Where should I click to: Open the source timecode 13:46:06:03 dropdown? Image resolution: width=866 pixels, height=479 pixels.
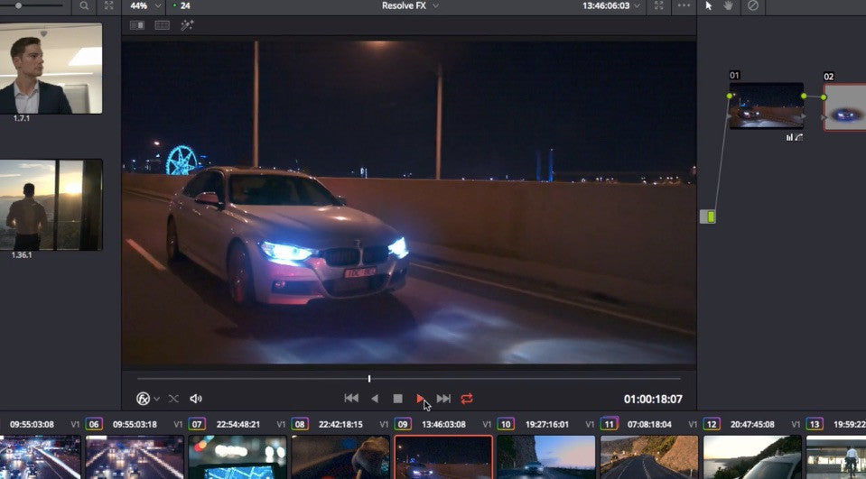(x=612, y=5)
